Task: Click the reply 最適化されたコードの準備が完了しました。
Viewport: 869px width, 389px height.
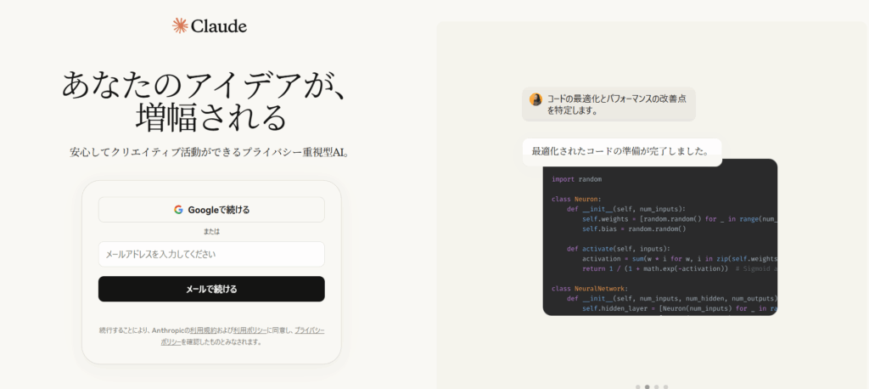Action: tap(620, 151)
